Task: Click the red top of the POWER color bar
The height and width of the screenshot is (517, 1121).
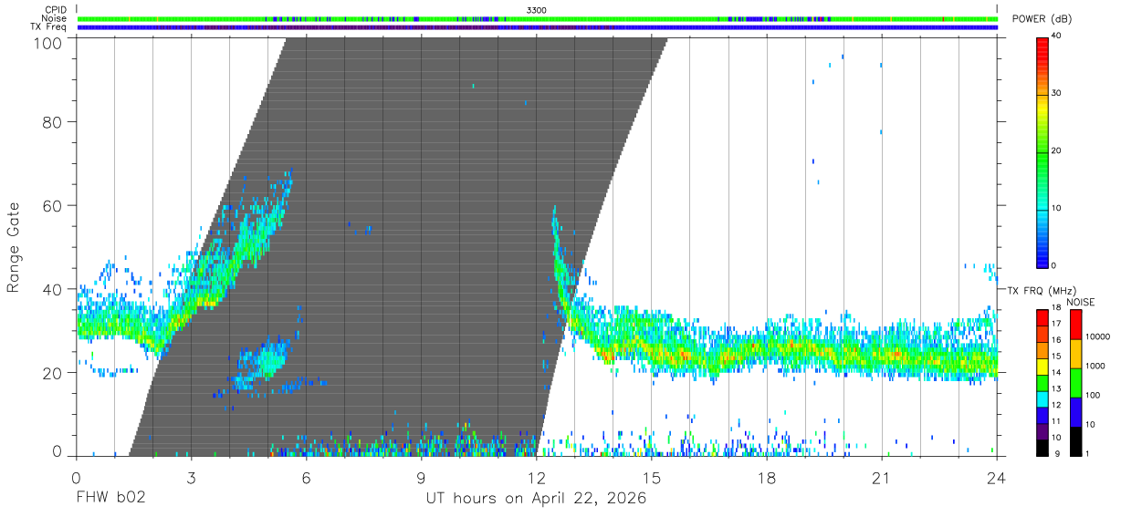Action: click(1043, 50)
